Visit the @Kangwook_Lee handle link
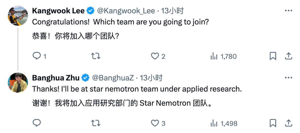The image size is (300, 133). pyautogui.click(x=126, y=11)
